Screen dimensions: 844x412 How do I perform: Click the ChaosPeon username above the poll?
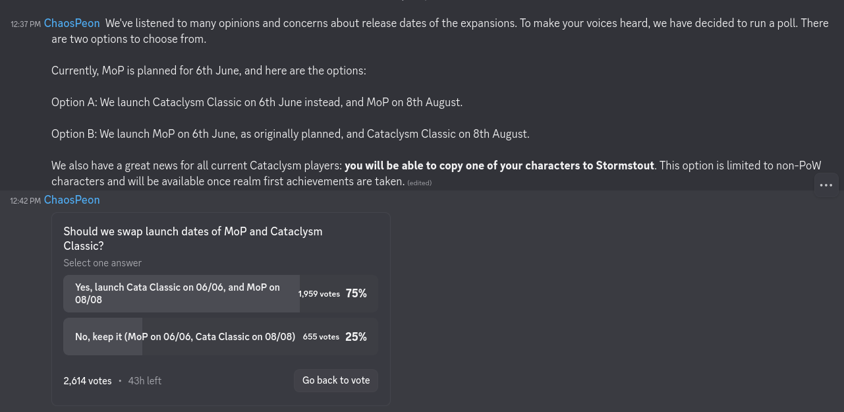(x=72, y=200)
